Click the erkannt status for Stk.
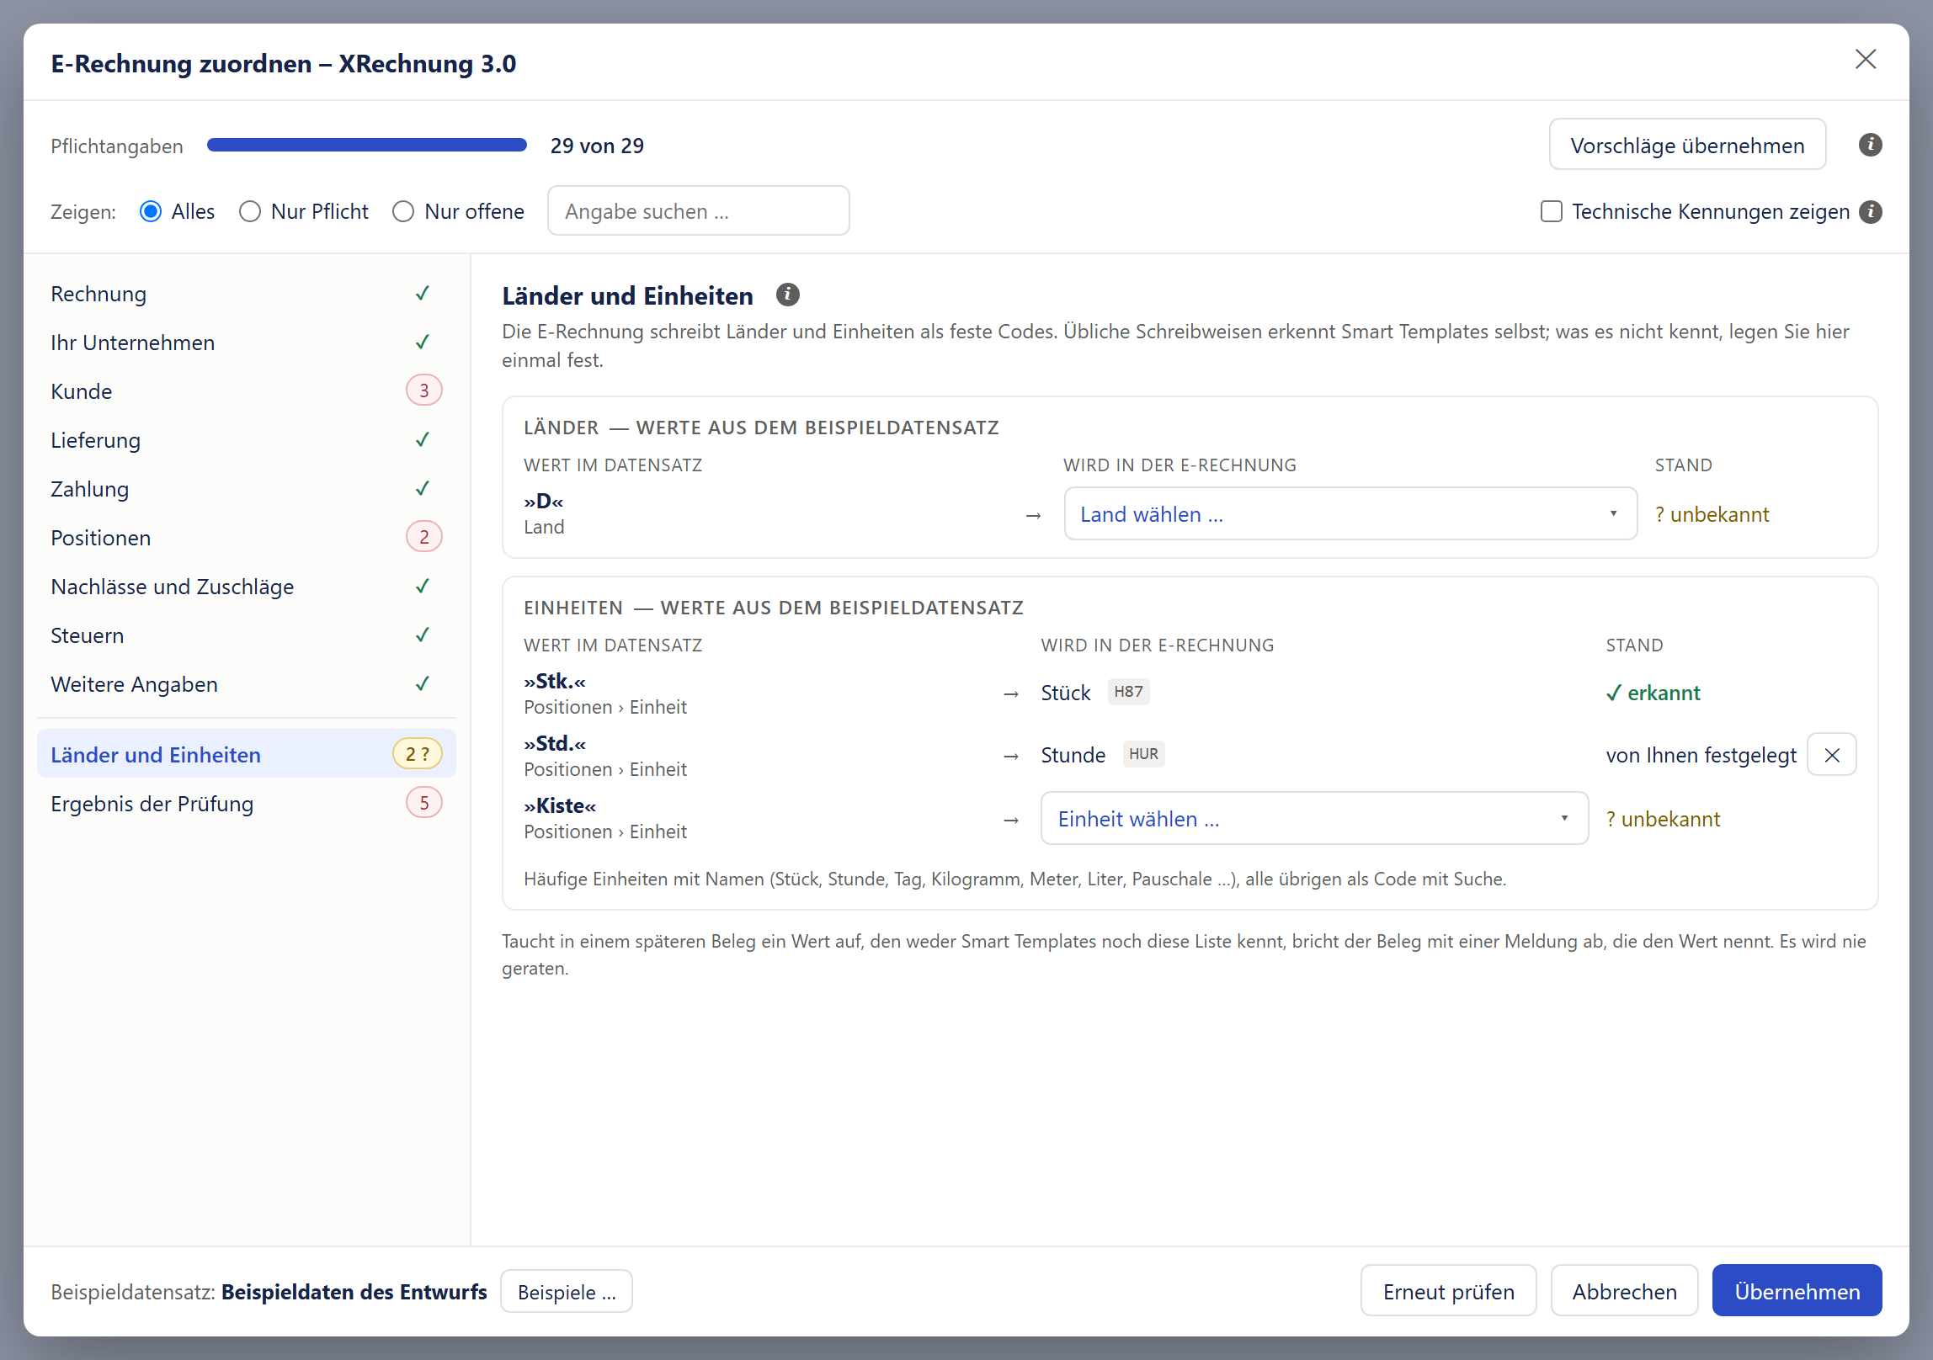Screen dimensions: 1933x1360 [x=1653, y=693]
